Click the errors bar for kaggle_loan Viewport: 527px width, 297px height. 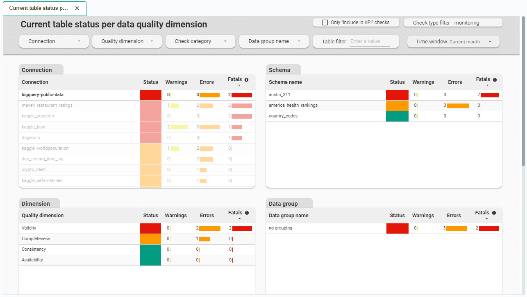(209, 127)
